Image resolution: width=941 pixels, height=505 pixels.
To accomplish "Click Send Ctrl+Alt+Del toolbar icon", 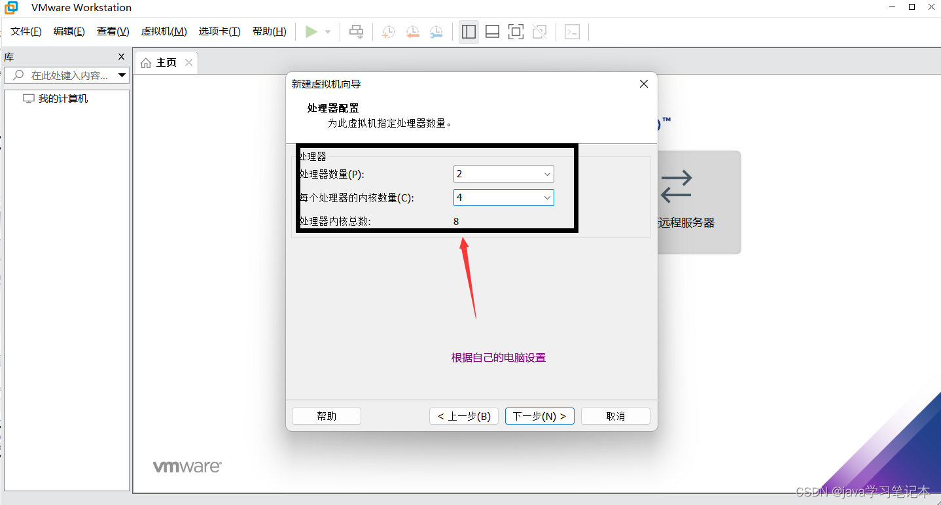I will pos(356,31).
